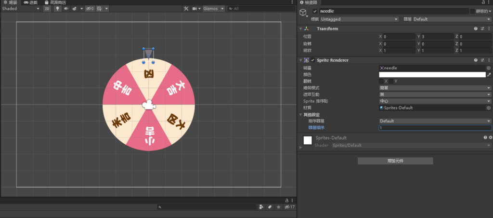Click the white sprite color swatch
Screen dimensions: 493x218
432,75
